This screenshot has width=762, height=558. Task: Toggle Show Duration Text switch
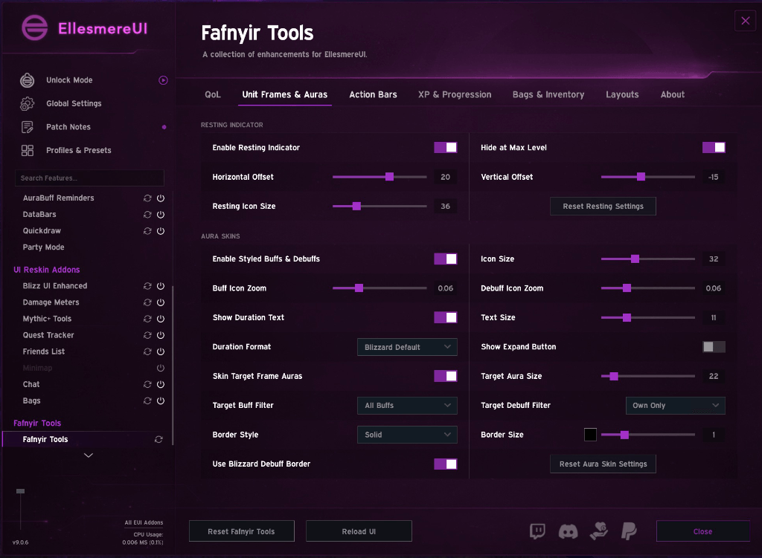446,317
